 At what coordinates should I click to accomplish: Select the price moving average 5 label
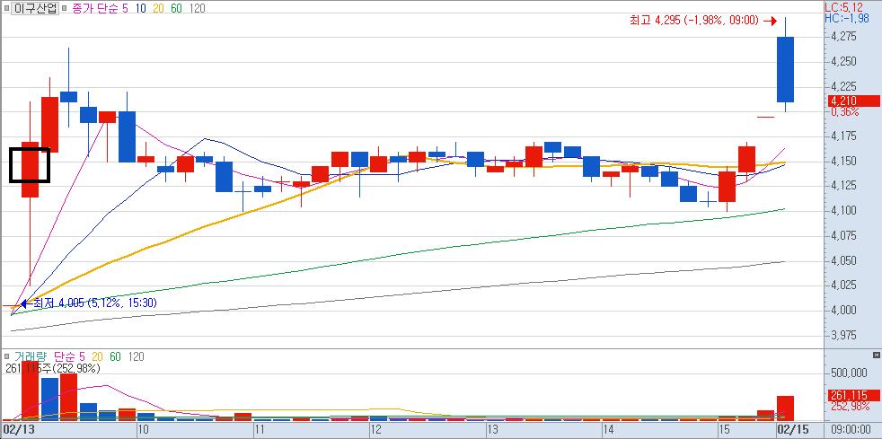click(125, 8)
